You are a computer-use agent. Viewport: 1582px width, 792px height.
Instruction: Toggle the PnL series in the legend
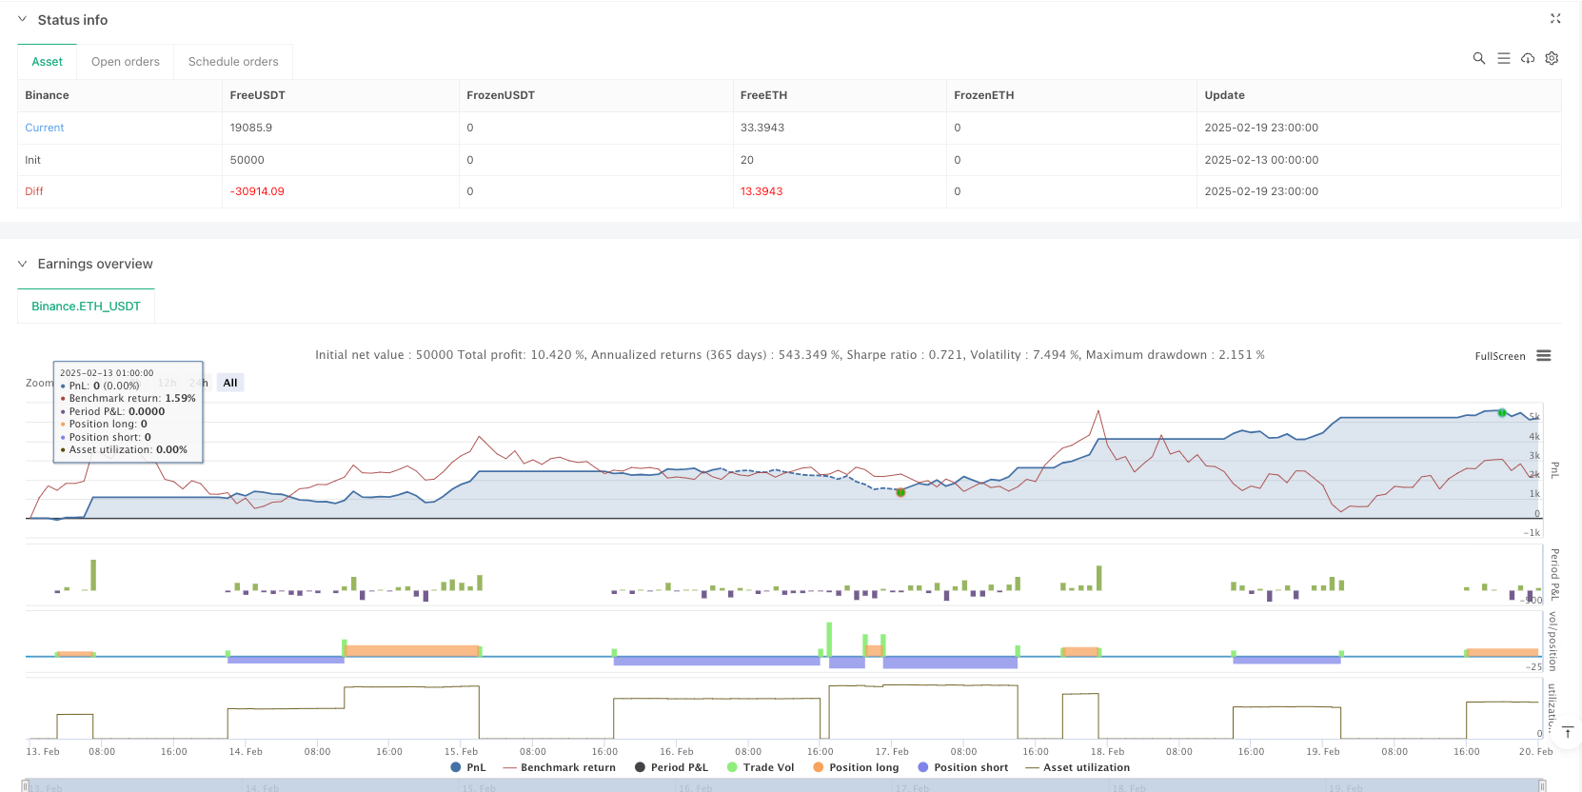[x=467, y=767]
